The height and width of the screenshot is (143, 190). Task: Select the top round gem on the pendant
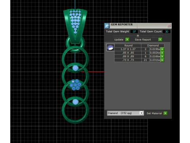75,68
